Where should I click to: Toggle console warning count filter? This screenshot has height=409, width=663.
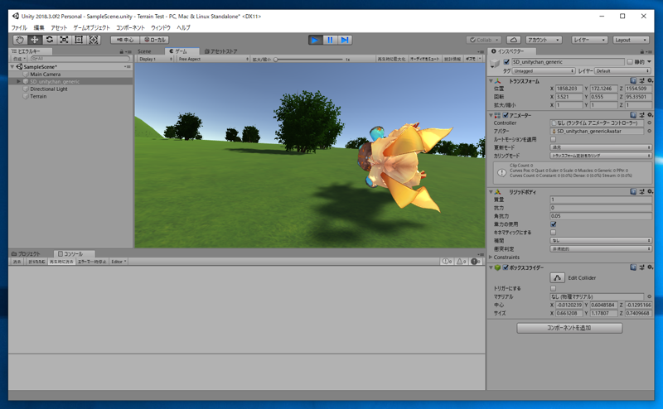pyautogui.click(x=462, y=262)
